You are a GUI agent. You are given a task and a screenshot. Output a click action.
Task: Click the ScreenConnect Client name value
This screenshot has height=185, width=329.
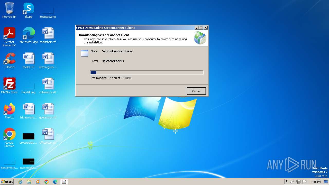coord(117,51)
